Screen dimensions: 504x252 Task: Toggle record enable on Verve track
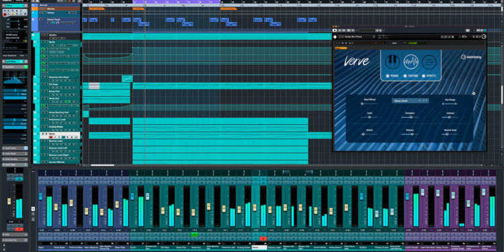point(51,137)
